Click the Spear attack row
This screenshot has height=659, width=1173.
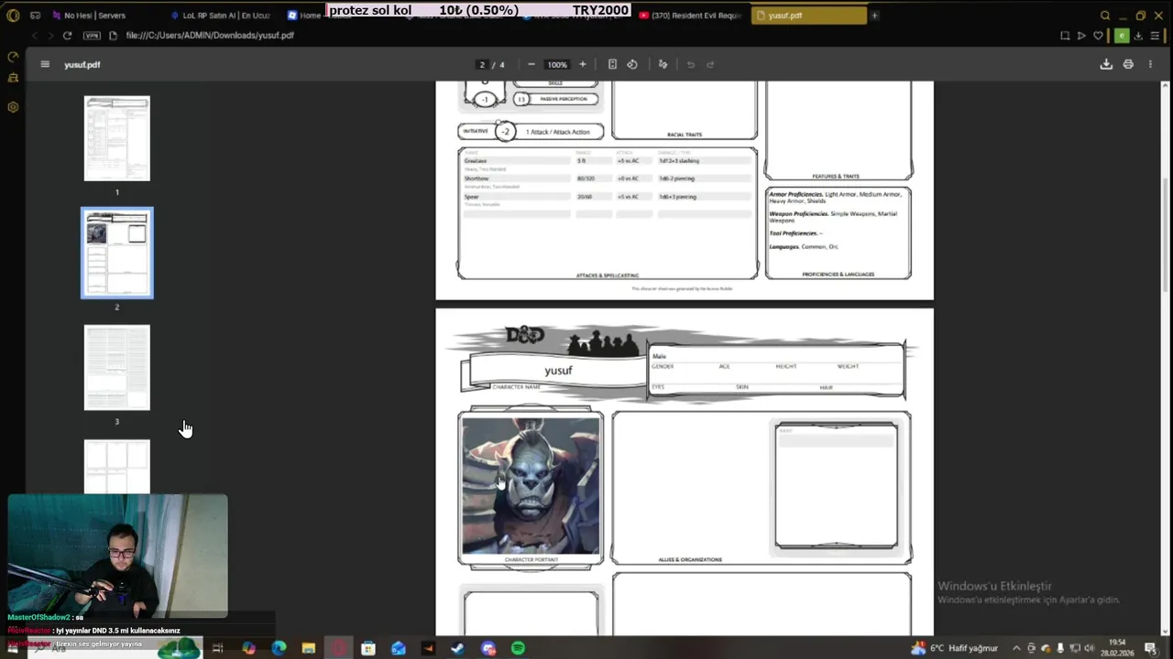[x=608, y=197]
